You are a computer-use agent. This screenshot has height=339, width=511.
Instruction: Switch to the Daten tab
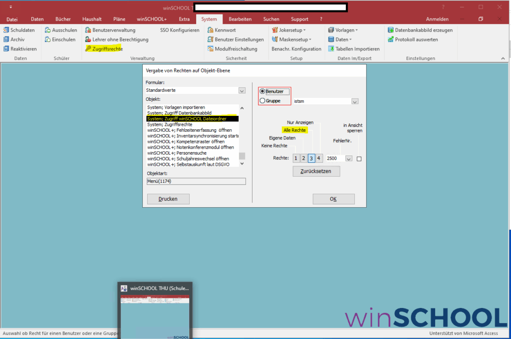click(x=37, y=19)
